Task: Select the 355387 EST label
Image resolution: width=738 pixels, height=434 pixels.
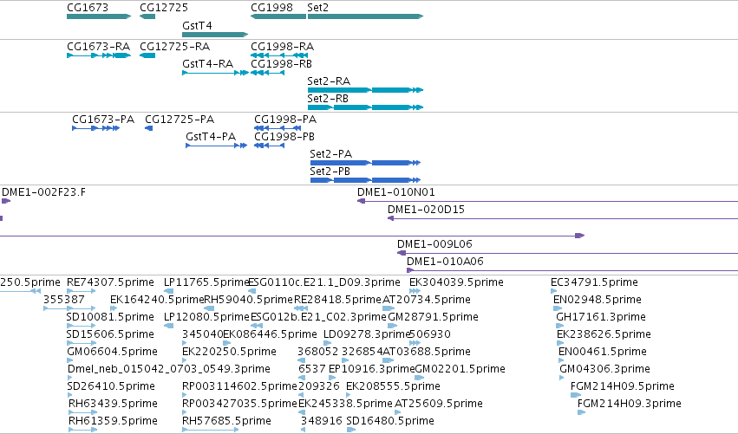Action: 64,300
